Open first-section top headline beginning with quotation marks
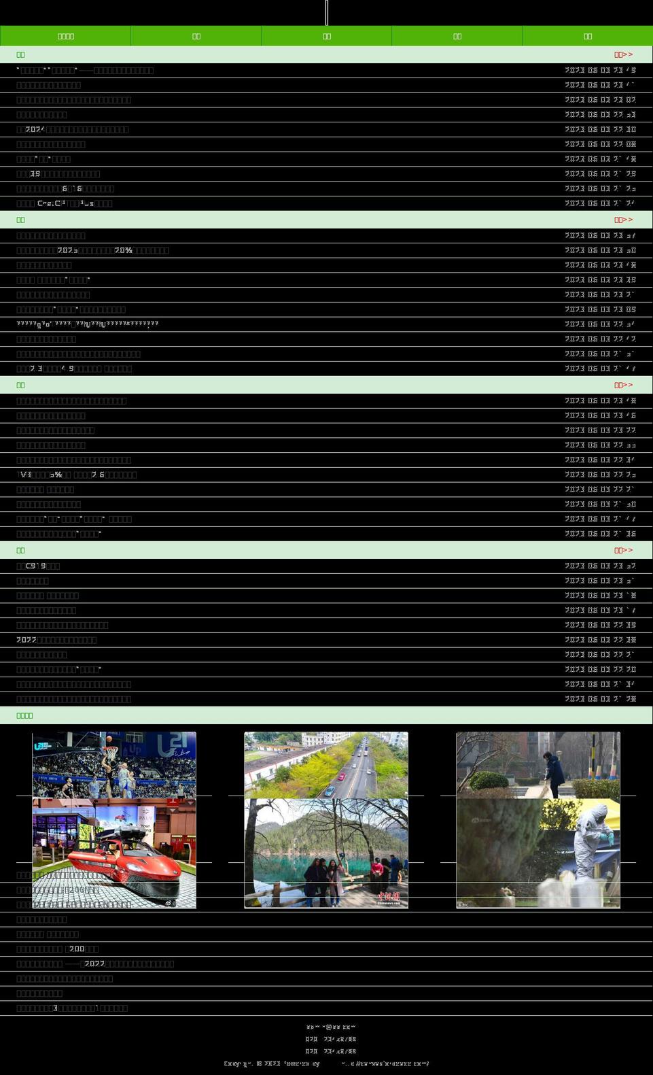Viewport: 653px width, 1075px height. click(85, 70)
